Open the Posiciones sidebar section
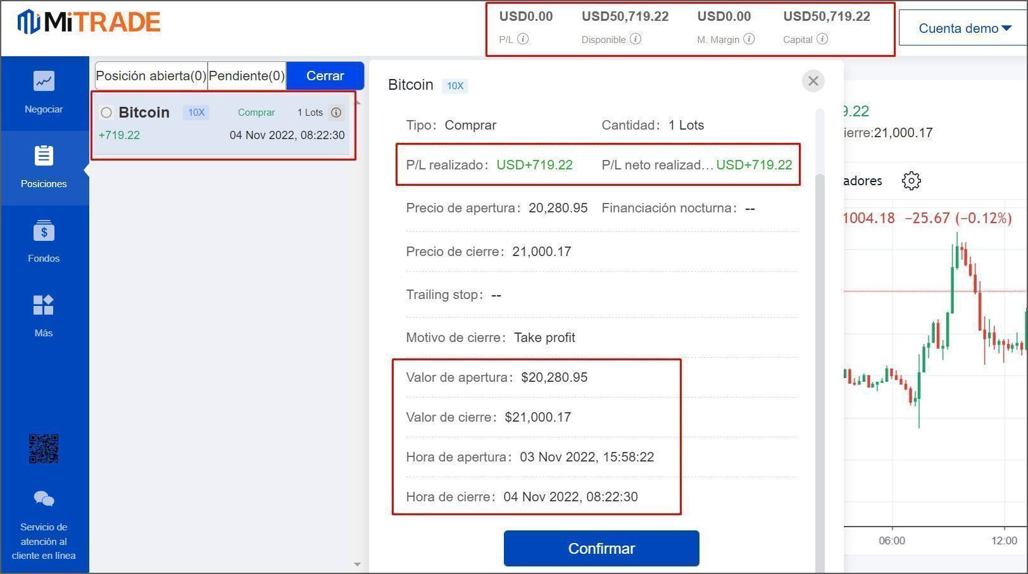 [x=44, y=167]
